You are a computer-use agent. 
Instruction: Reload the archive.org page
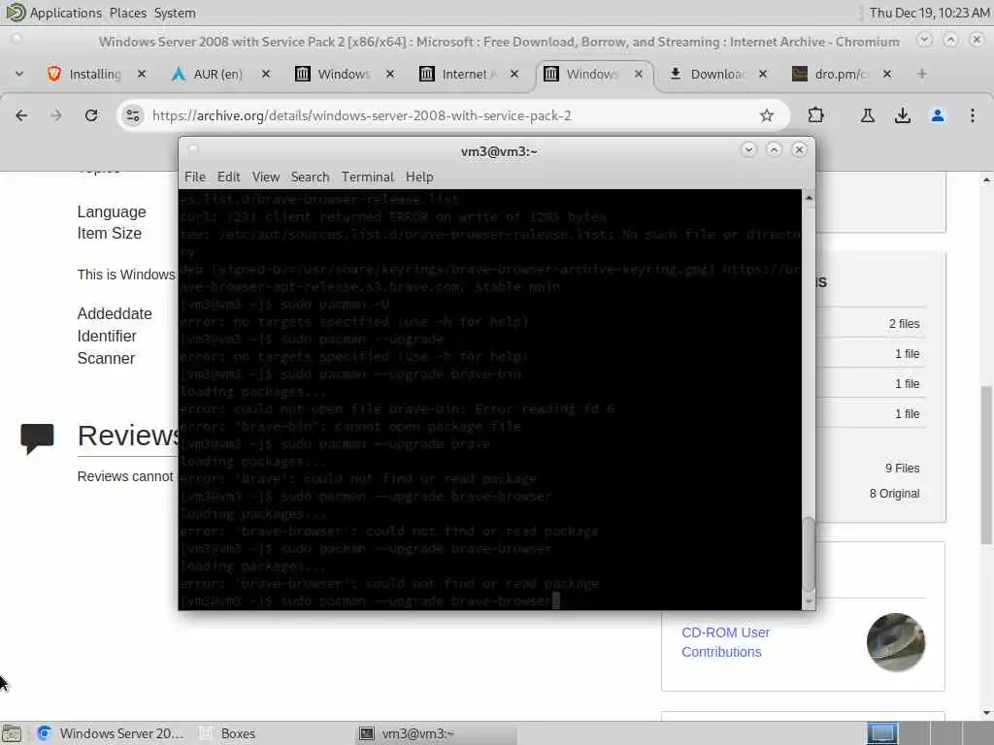(91, 115)
